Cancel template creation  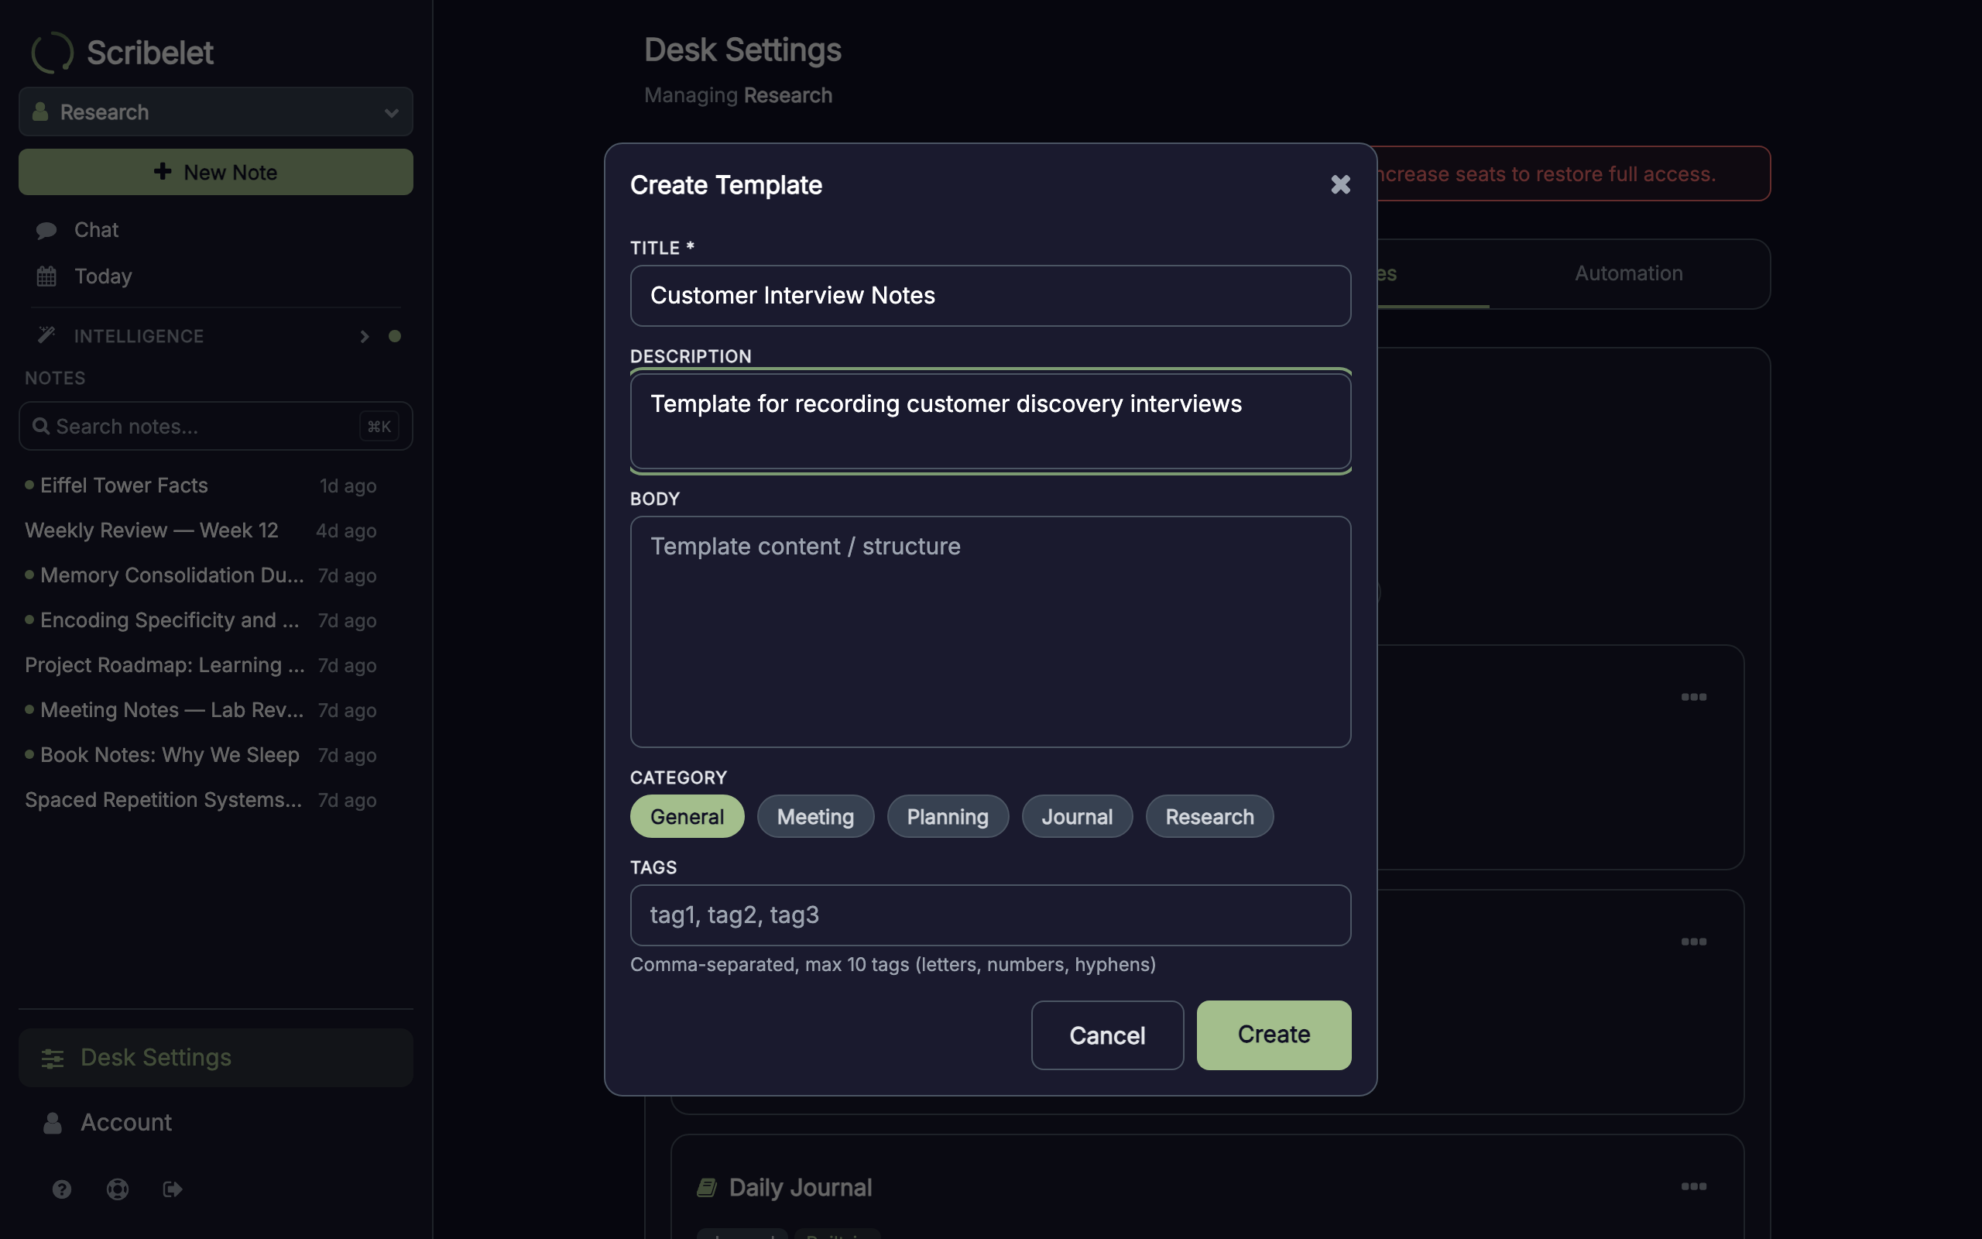1107,1034
